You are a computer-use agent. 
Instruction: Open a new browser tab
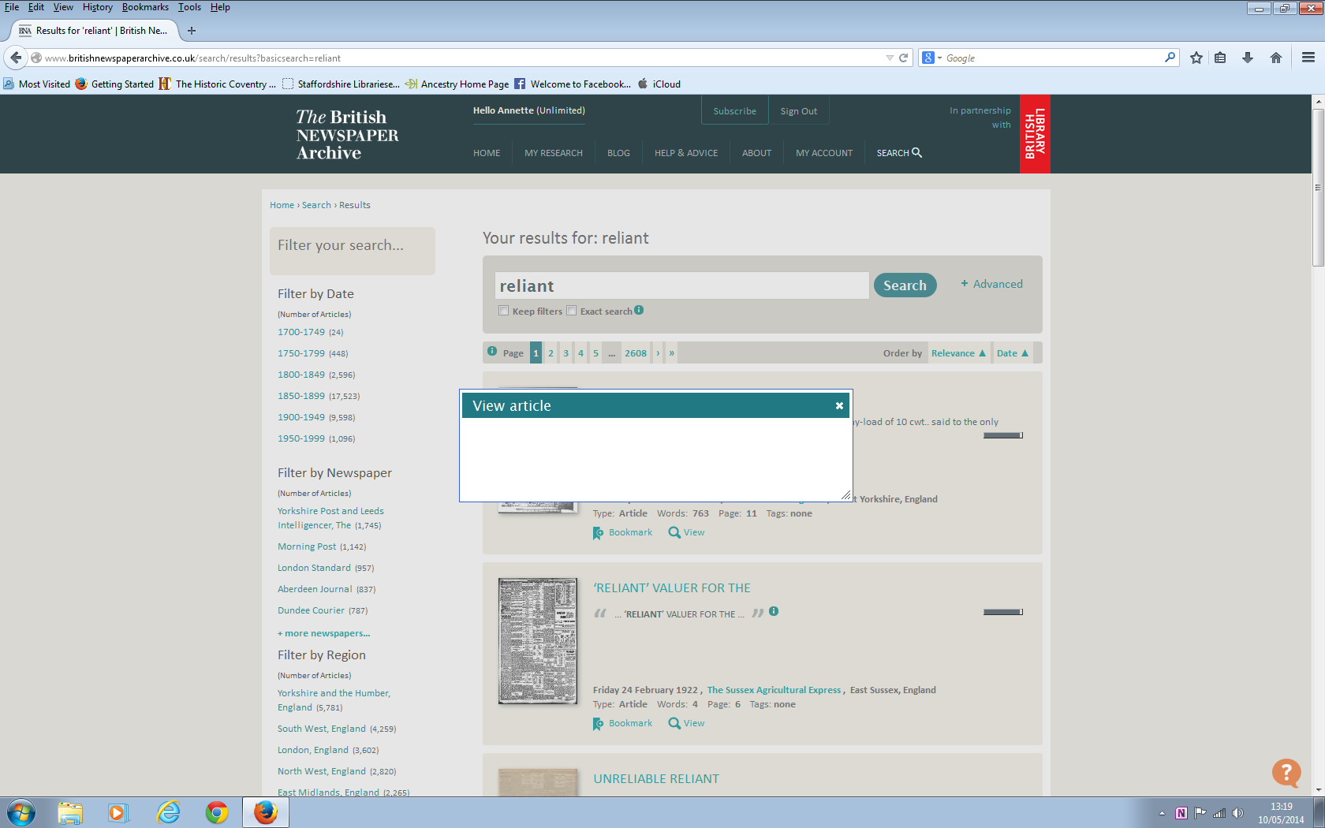click(192, 31)
